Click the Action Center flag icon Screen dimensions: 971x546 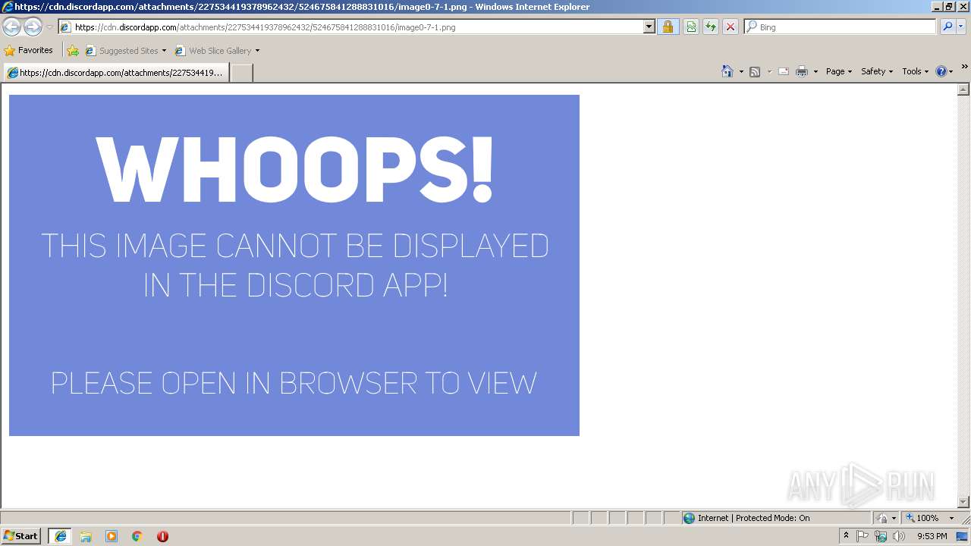863,536
